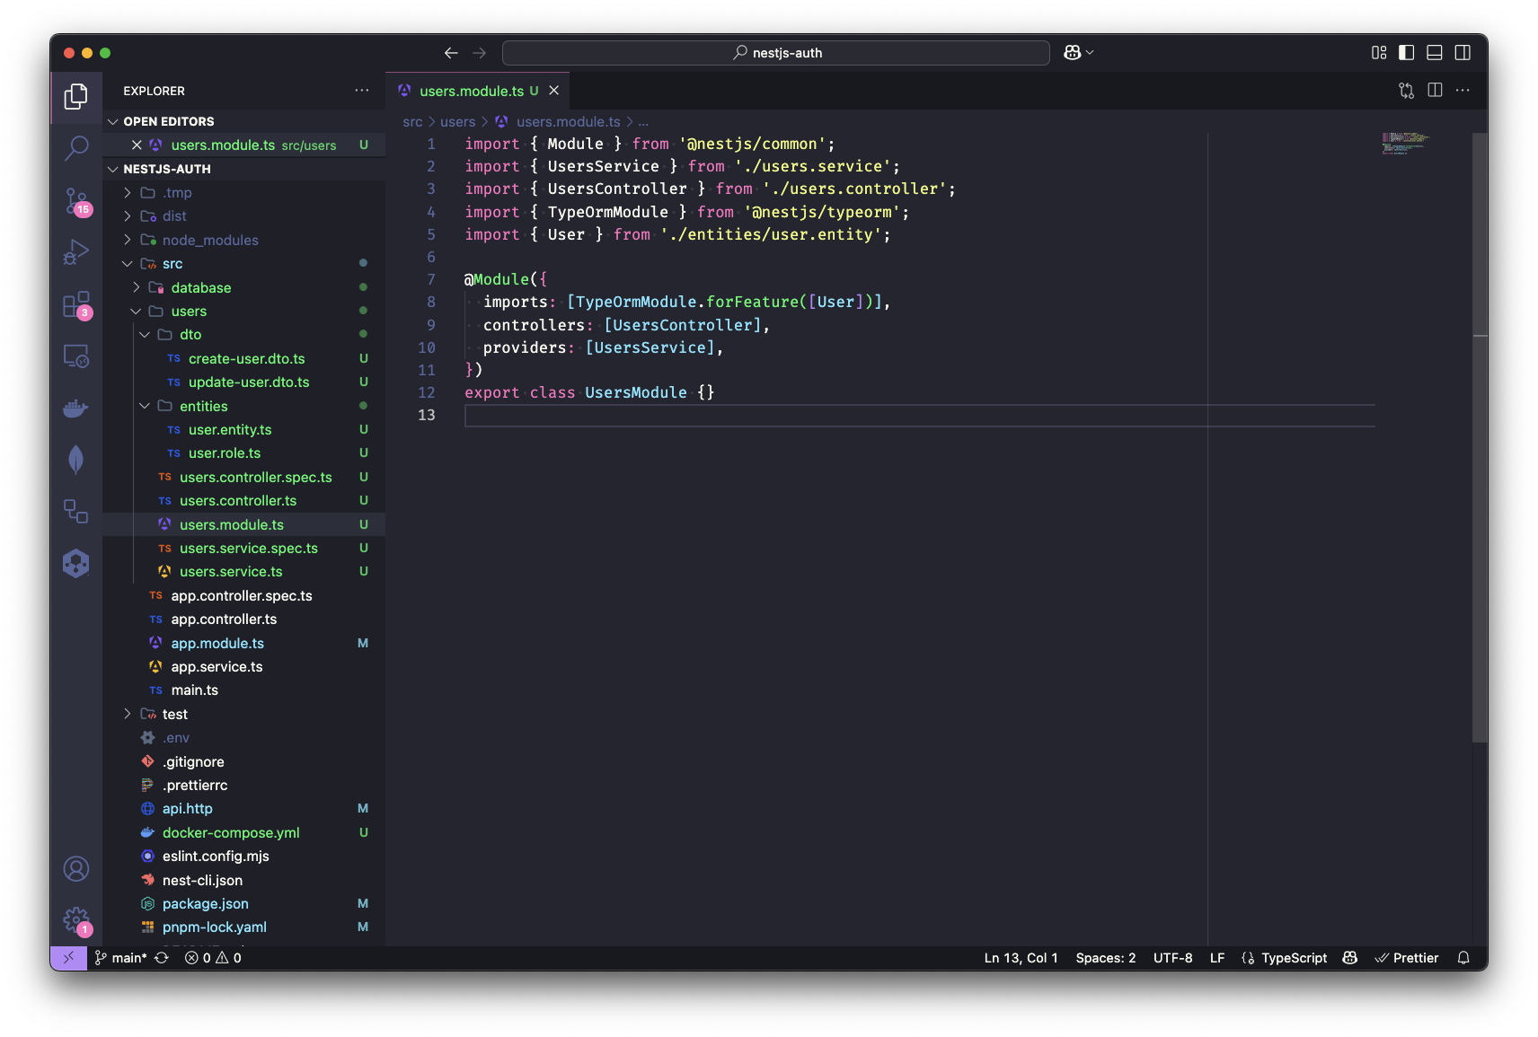Click the code minimap preview

1406,144
